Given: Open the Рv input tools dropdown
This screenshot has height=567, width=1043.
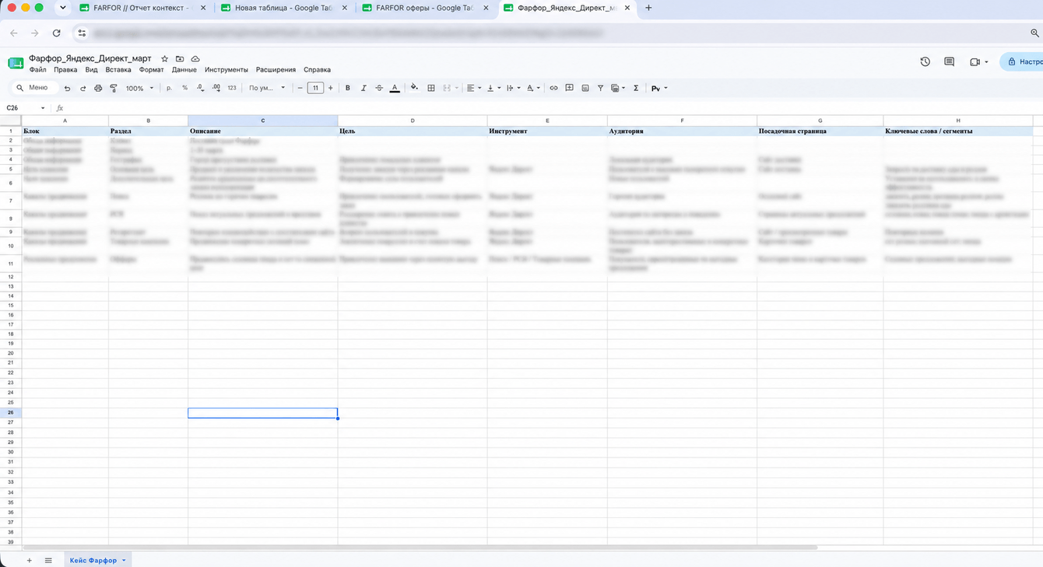Looking at the screenshot, I should [x=659, y=88].
